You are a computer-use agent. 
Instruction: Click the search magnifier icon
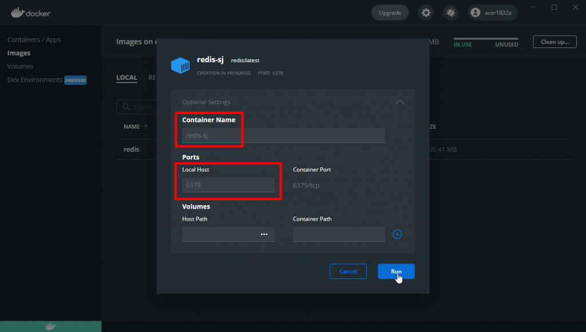point(126,107)
